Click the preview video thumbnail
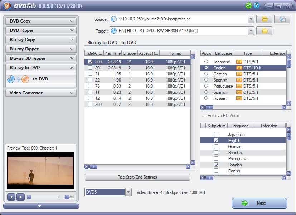296x215 pixels. click(x=40, y=171)
